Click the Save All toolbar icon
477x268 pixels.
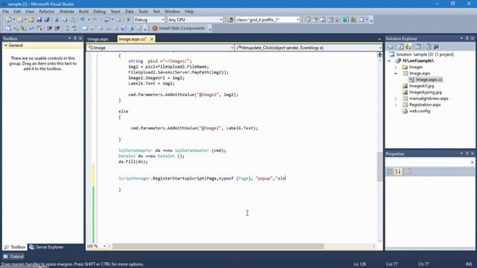coord(47,20)
